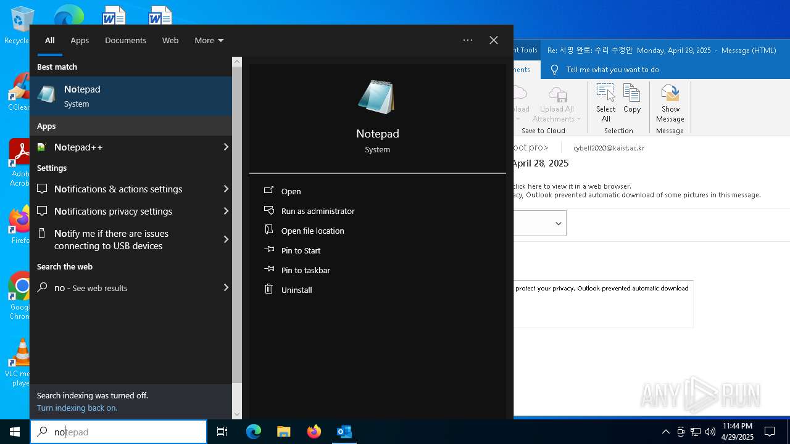
Task: Click Turn indexing back on link
Action: (x=77, y=408)
